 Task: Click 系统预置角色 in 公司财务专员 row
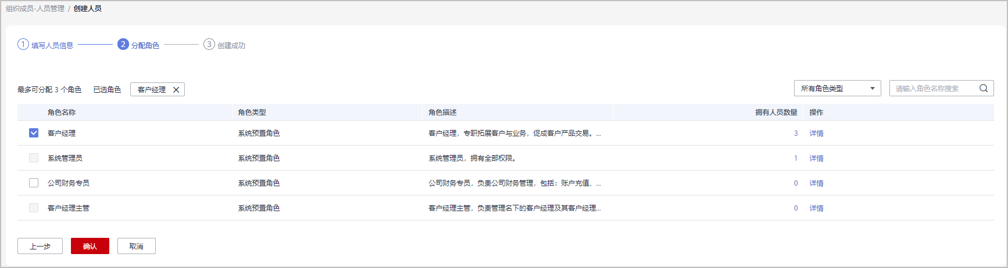coord(259,183)
